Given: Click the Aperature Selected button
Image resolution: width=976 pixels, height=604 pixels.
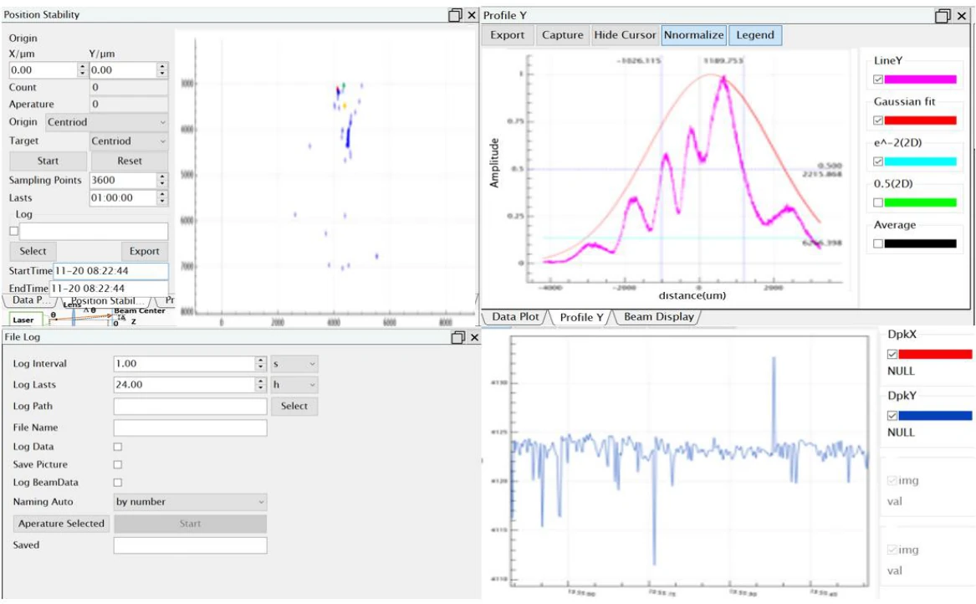Looking at the screenshot, I should [62, 524].
